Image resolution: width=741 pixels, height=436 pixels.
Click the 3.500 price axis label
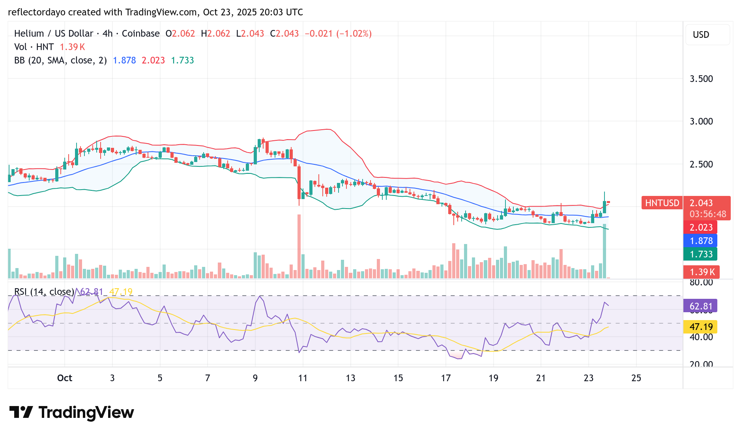pos(701,79)
